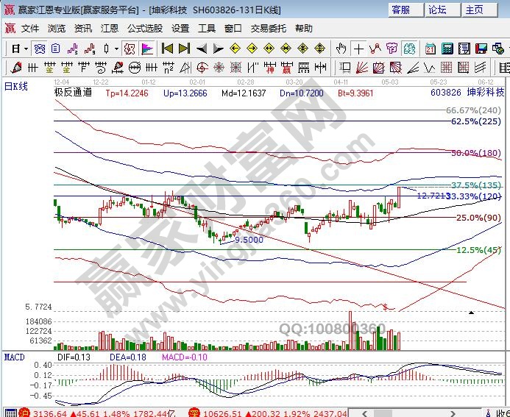Select the hand pan tool
510x417 pixels.
pos(341,49)
